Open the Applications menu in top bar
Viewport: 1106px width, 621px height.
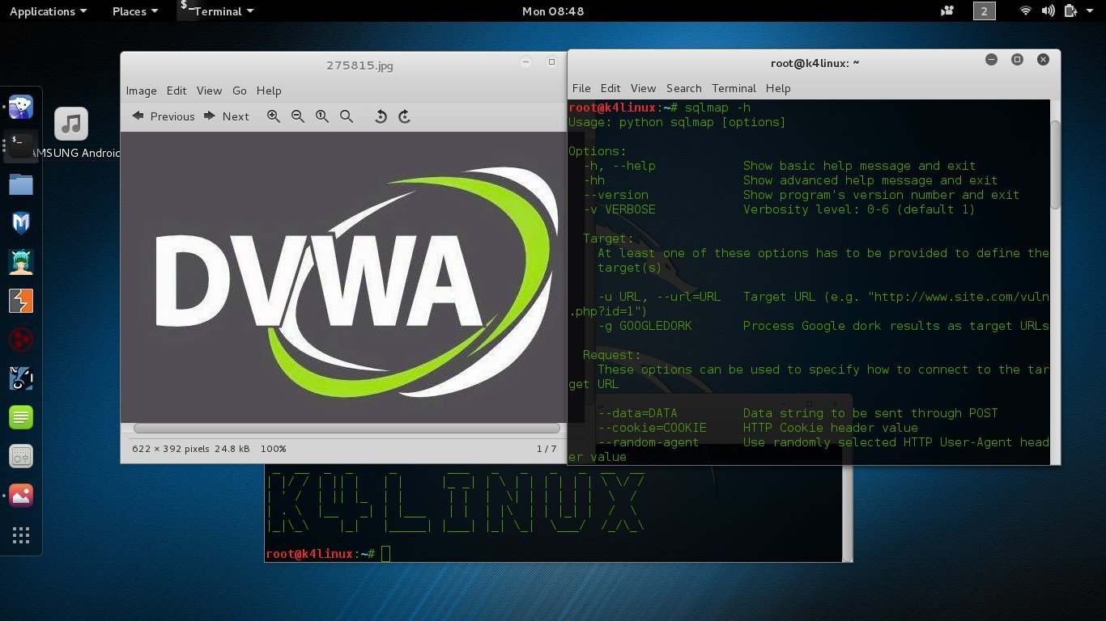pos(48,11)
